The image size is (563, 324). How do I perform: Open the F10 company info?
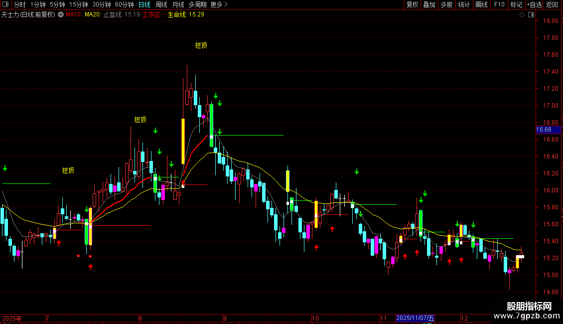click(x=499, y=4)
